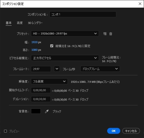The height and width of the screenshot is (138, 144).
Task: Click the フレーム縦横比 16:9 (1.78) text
Action: 111,59
